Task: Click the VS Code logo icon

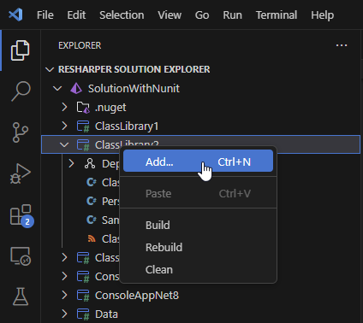Action: 15,15
